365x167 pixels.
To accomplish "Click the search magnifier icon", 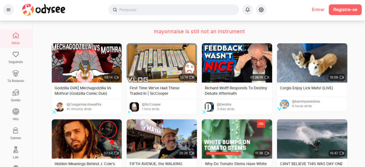I will click(115, 10).
